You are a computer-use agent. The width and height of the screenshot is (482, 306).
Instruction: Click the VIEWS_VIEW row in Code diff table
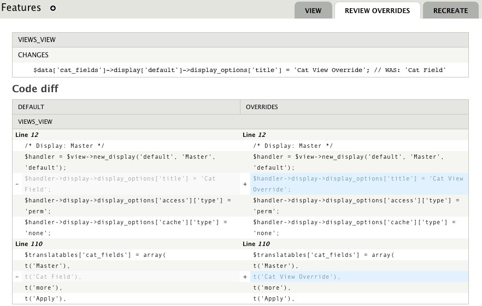[x=240, y=122]
